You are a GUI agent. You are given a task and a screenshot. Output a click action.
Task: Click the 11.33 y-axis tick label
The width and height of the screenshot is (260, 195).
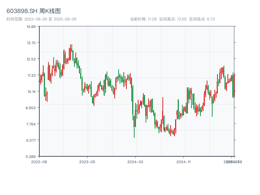(31, 75)
